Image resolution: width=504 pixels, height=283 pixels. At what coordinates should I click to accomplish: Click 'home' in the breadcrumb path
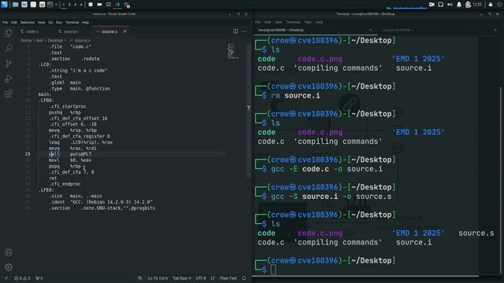click(26, 40)
